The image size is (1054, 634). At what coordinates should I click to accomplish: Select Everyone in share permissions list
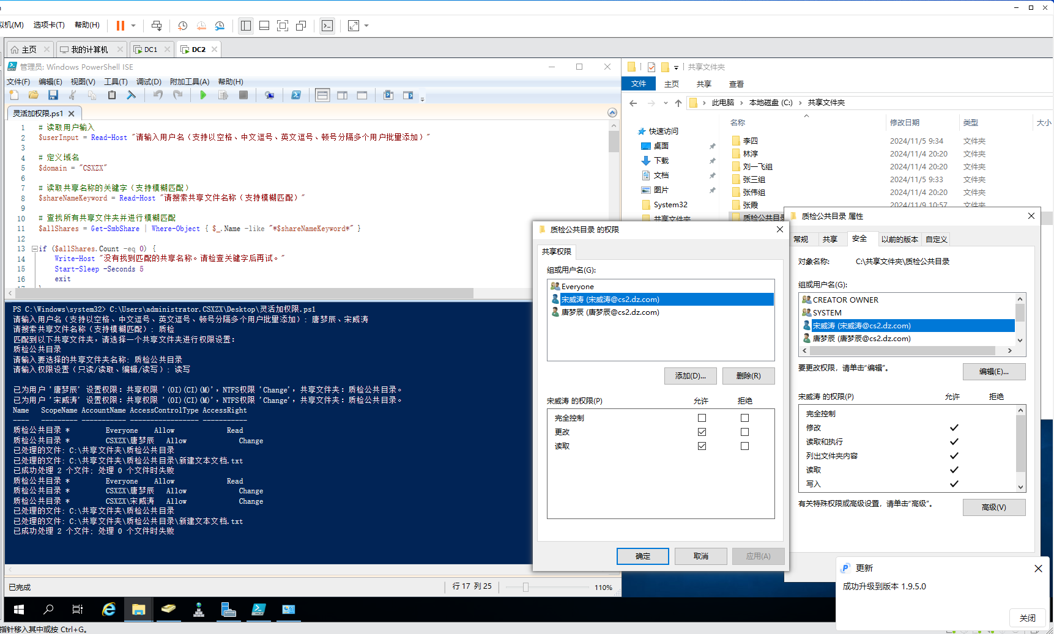[x=661, y=286]
